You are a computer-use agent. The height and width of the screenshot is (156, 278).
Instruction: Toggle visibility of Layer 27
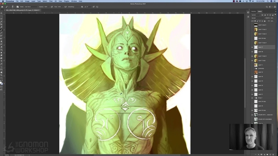tap(252, 47)
